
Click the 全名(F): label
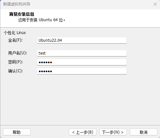pyautogui.click(x=15, y=40)
